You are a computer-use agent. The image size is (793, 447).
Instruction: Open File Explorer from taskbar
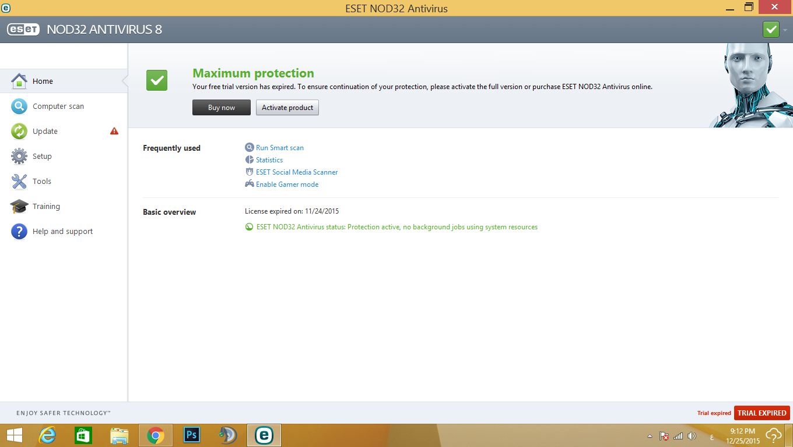point(120,435)
